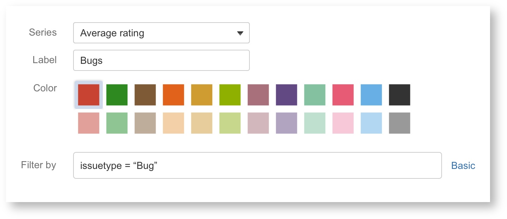Click the Filter by query field
Viewport: 507px width, 219px height.
click(257, 165)
